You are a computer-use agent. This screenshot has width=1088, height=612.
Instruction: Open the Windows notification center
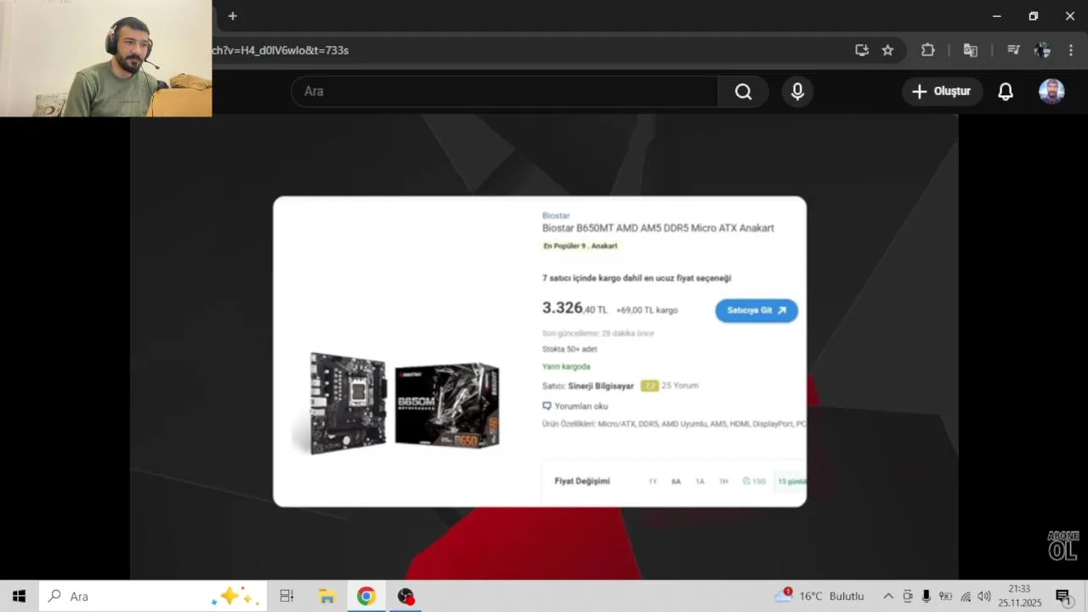(1063, 597)
